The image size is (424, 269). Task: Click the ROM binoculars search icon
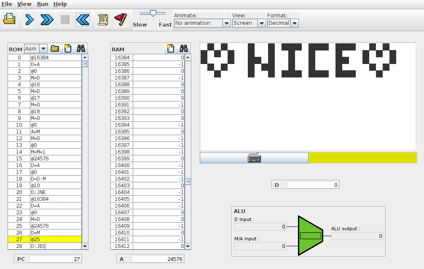click(81, 49)
